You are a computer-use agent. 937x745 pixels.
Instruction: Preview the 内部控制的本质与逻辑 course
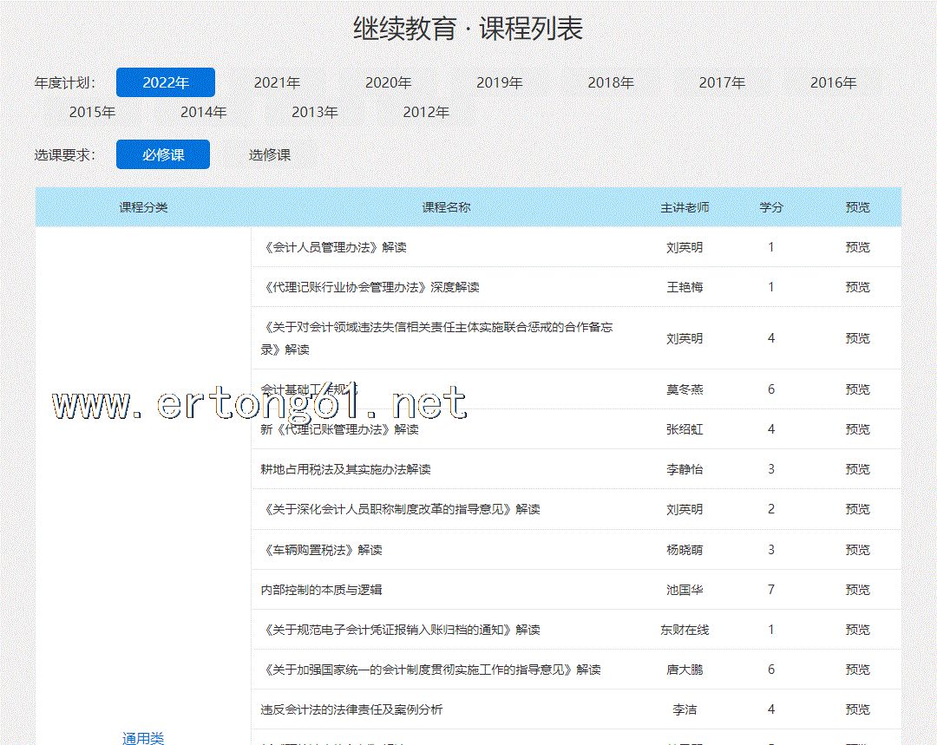(x=857, y=590)
